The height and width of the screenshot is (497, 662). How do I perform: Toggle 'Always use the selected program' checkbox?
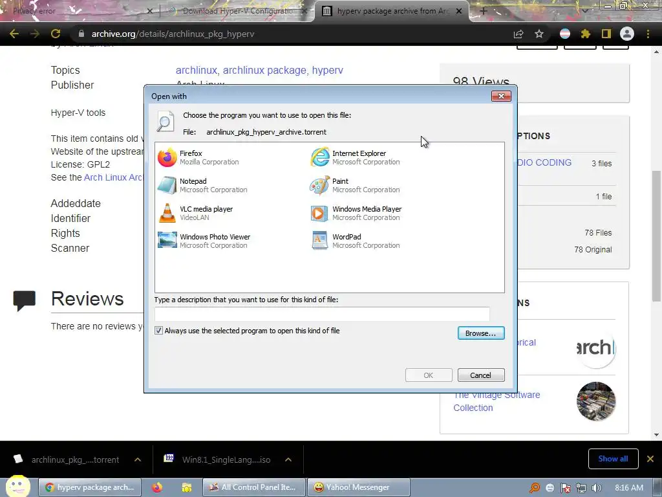pos(159,331)
